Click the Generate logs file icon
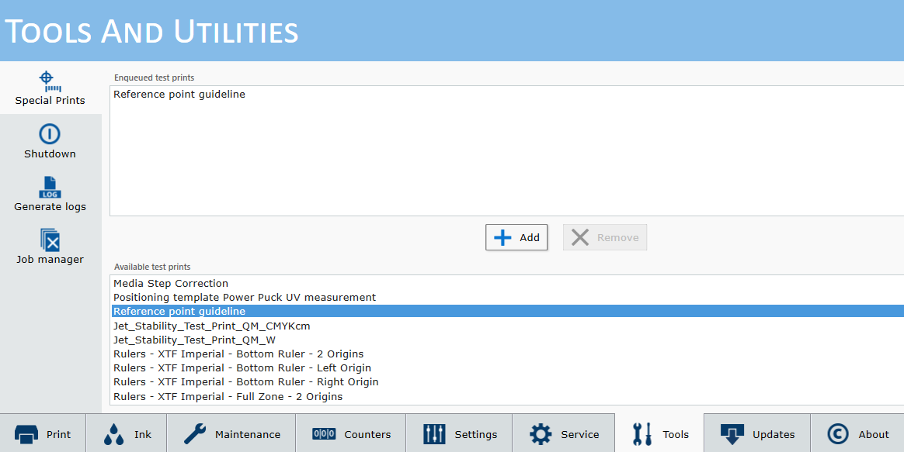The height and width of the screenshot is (452, 904). point(50,188)
